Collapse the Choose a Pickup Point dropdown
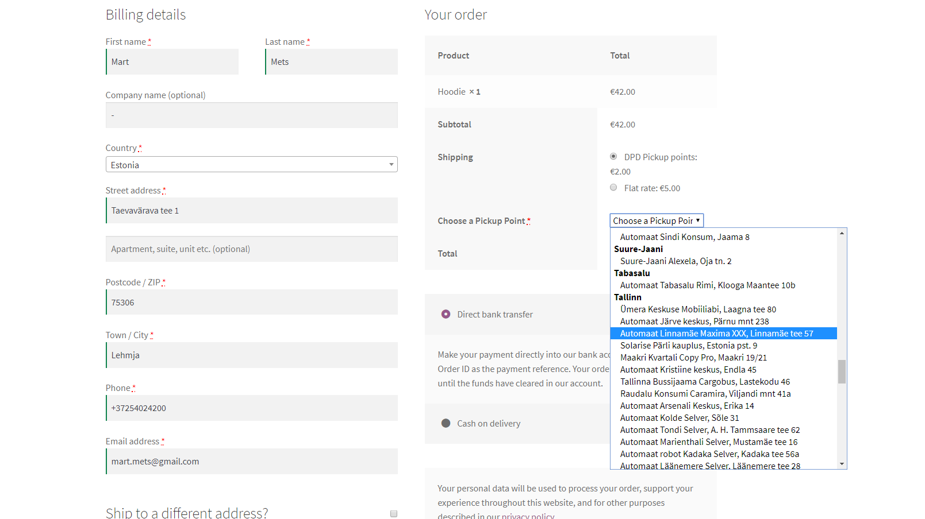This screenshot has height=519, width=925. click(657, 220)
